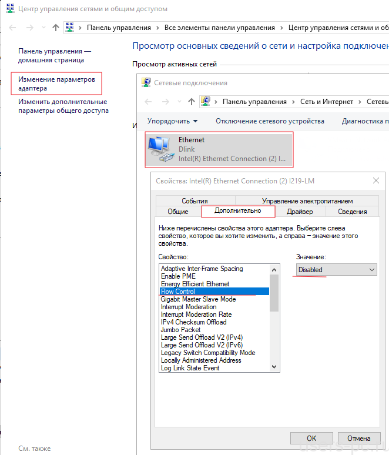Click the property list scroll down arrow

click(x=274, y=367)
